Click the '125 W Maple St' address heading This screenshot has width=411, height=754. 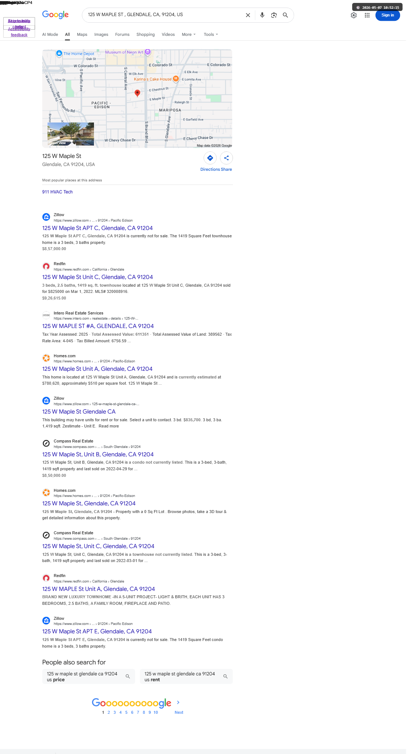[61, 156]
